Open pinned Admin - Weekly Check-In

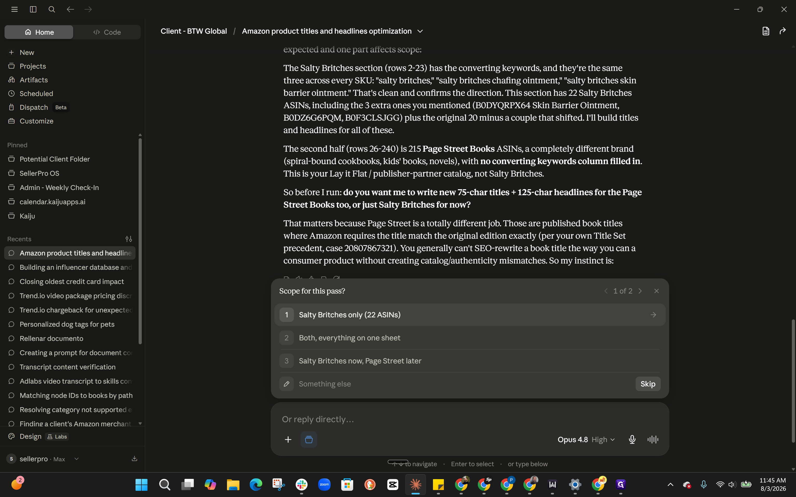tap(70, 188)
